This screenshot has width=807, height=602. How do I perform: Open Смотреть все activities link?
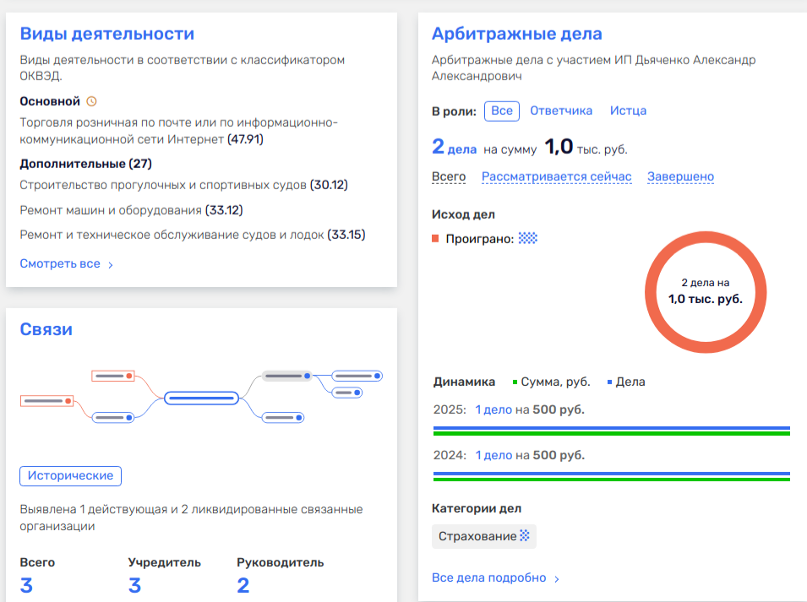coord(60,263)
